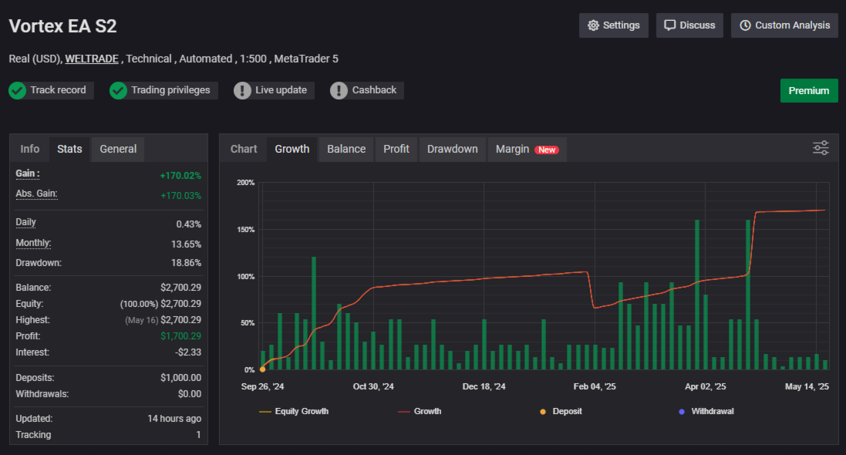Toggle Deposit legend marker visibility
Viewport: 846px width, 455px height.
561,411
